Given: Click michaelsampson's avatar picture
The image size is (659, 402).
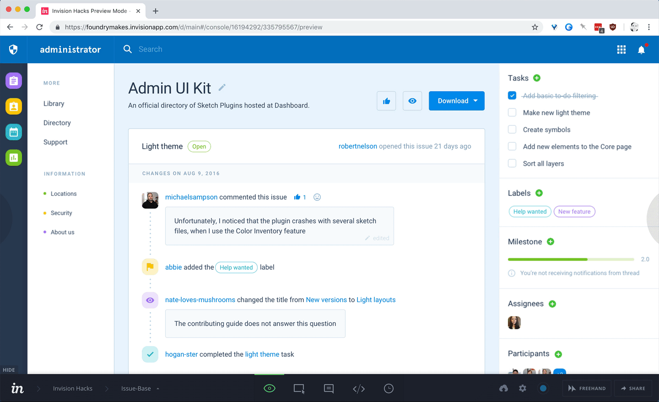Looking at the screenshot, I should (x=150, y=200).
